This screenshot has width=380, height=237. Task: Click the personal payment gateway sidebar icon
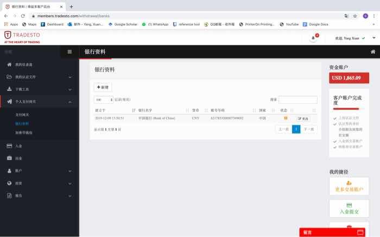pos(9,102)
